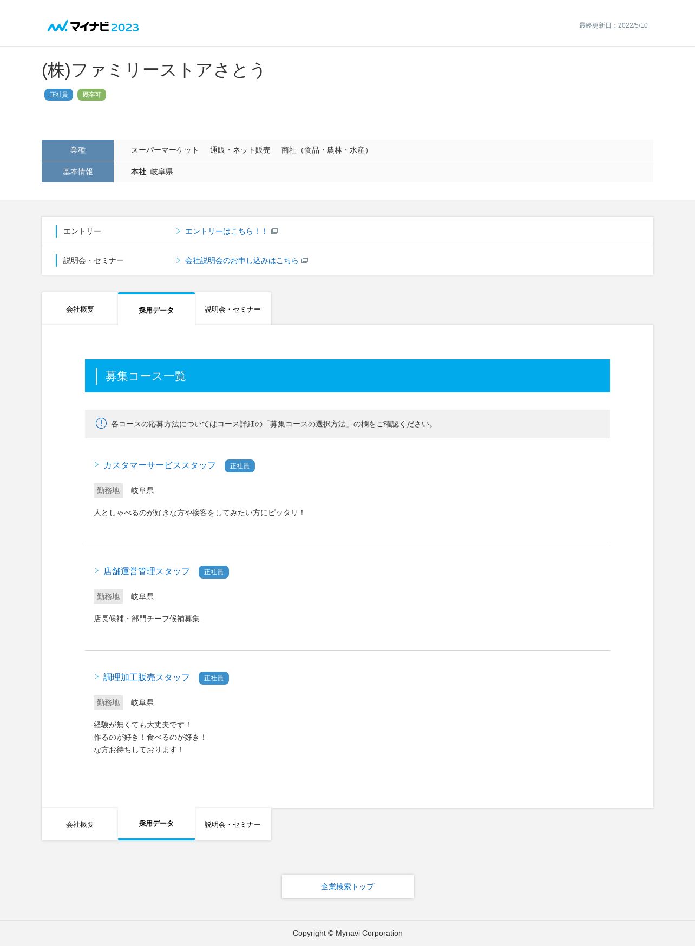Click 正社員 badge under company name
The image size is (695, 946).
tap(58, 95)
